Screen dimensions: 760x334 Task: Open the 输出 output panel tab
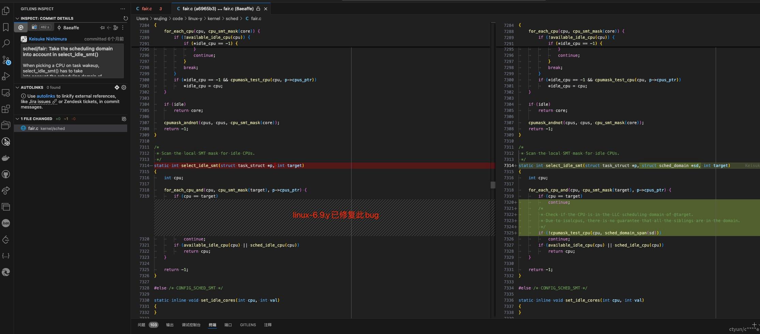pos(170,325)
